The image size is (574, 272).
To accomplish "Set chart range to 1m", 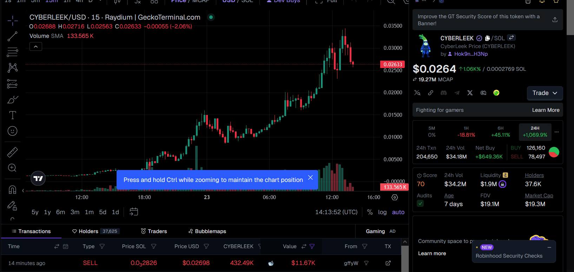I will click(90, 212).
